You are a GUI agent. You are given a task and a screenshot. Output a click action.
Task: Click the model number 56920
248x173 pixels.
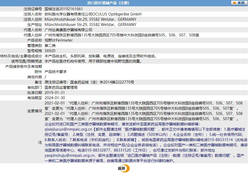click(50, 51)
